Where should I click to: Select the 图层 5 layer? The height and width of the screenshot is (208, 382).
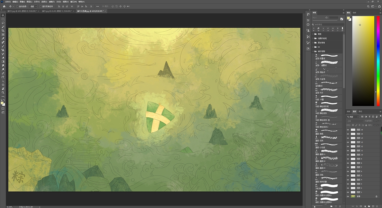[x=363, y=176]
